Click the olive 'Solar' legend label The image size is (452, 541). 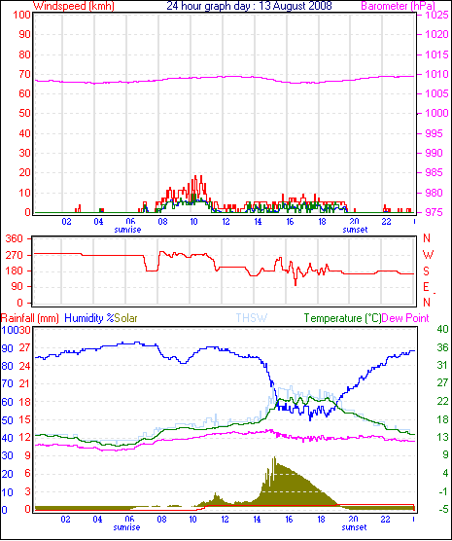pos(125,318)
